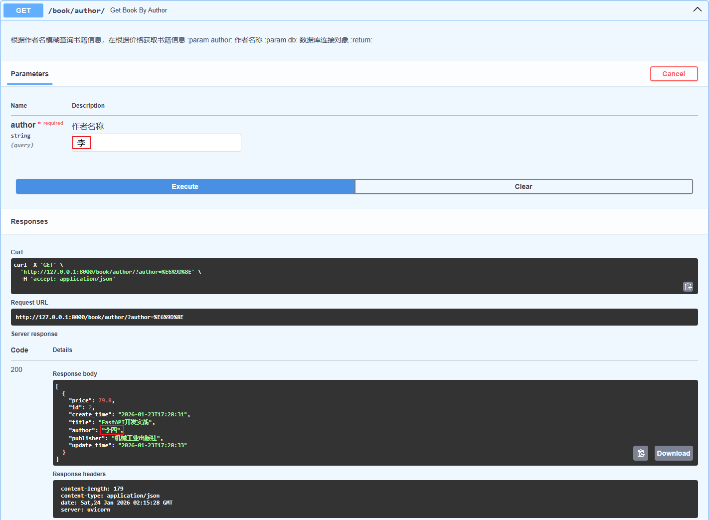Click the /book/author/ endpoint path
709x520 pixels.
76,10
